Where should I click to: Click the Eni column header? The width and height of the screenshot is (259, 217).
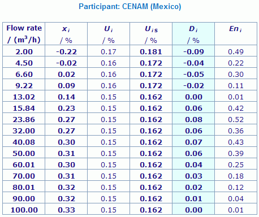(x=236, y=34)
